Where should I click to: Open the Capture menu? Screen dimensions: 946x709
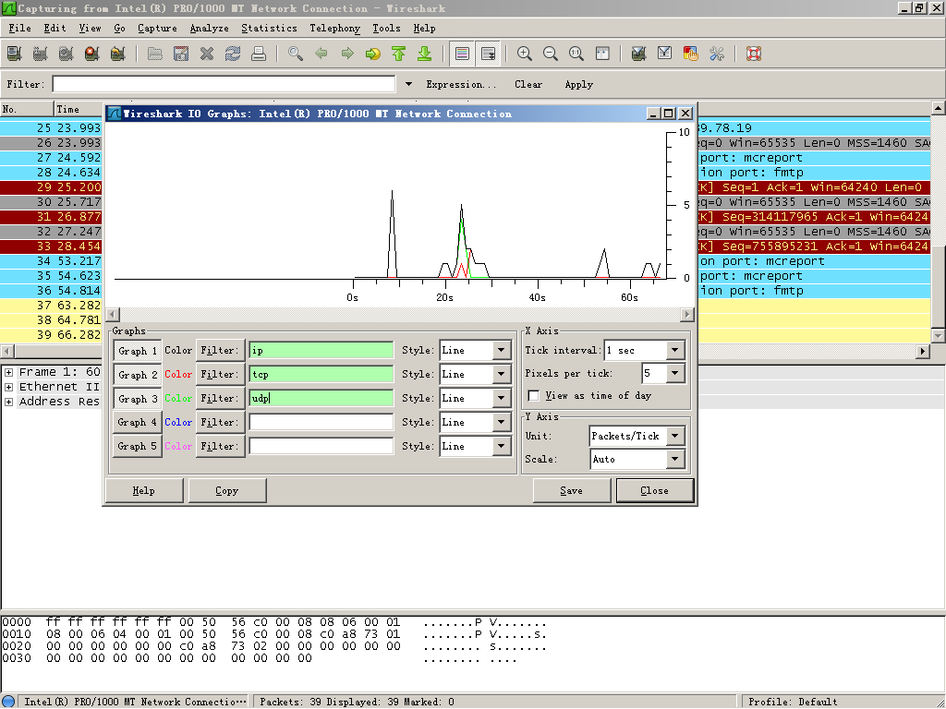tap(157, 29)
